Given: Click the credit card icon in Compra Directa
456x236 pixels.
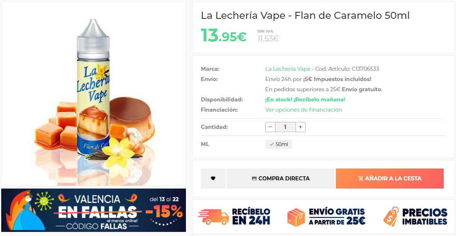Looking at the screenshot, I should pyautogui.click(x=254, y=179).
